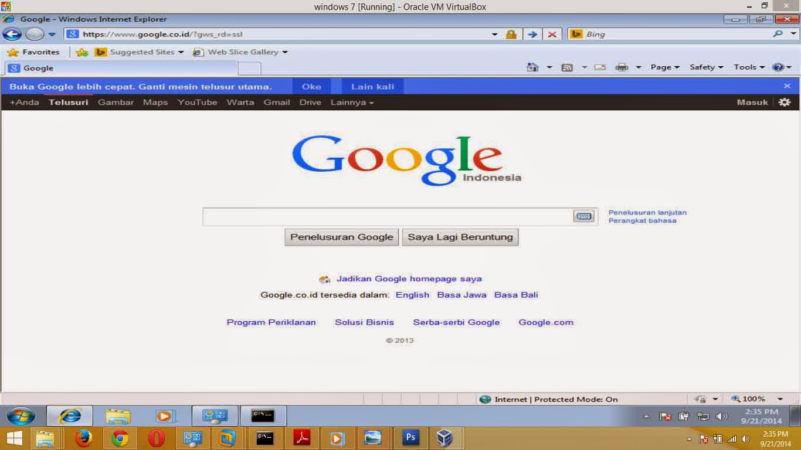Click the Bing search magnifier icon
This screenshot has height=450, width=801.
pyautogui.click(x=778, y=34)
